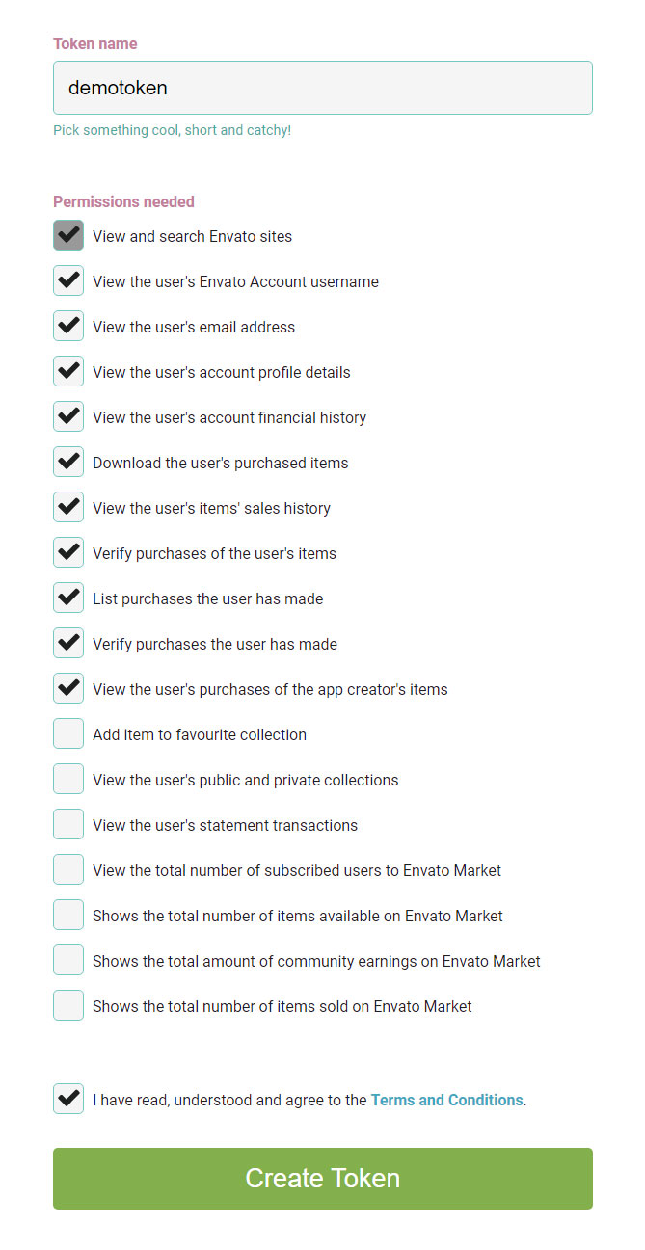Uncheck "View the user's Envato Account username"
Viewport: 645px width, 1250px height.
click(68, 280)
